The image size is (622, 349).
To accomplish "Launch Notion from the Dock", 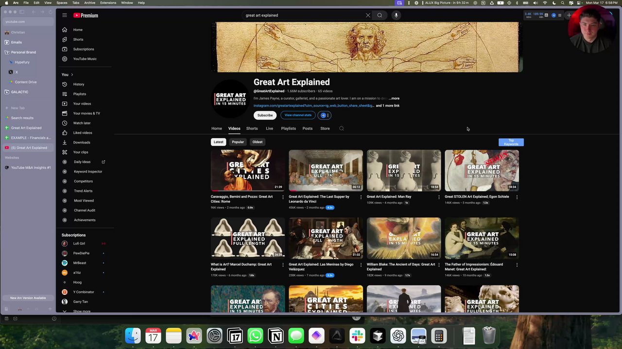I will point(276,336).
